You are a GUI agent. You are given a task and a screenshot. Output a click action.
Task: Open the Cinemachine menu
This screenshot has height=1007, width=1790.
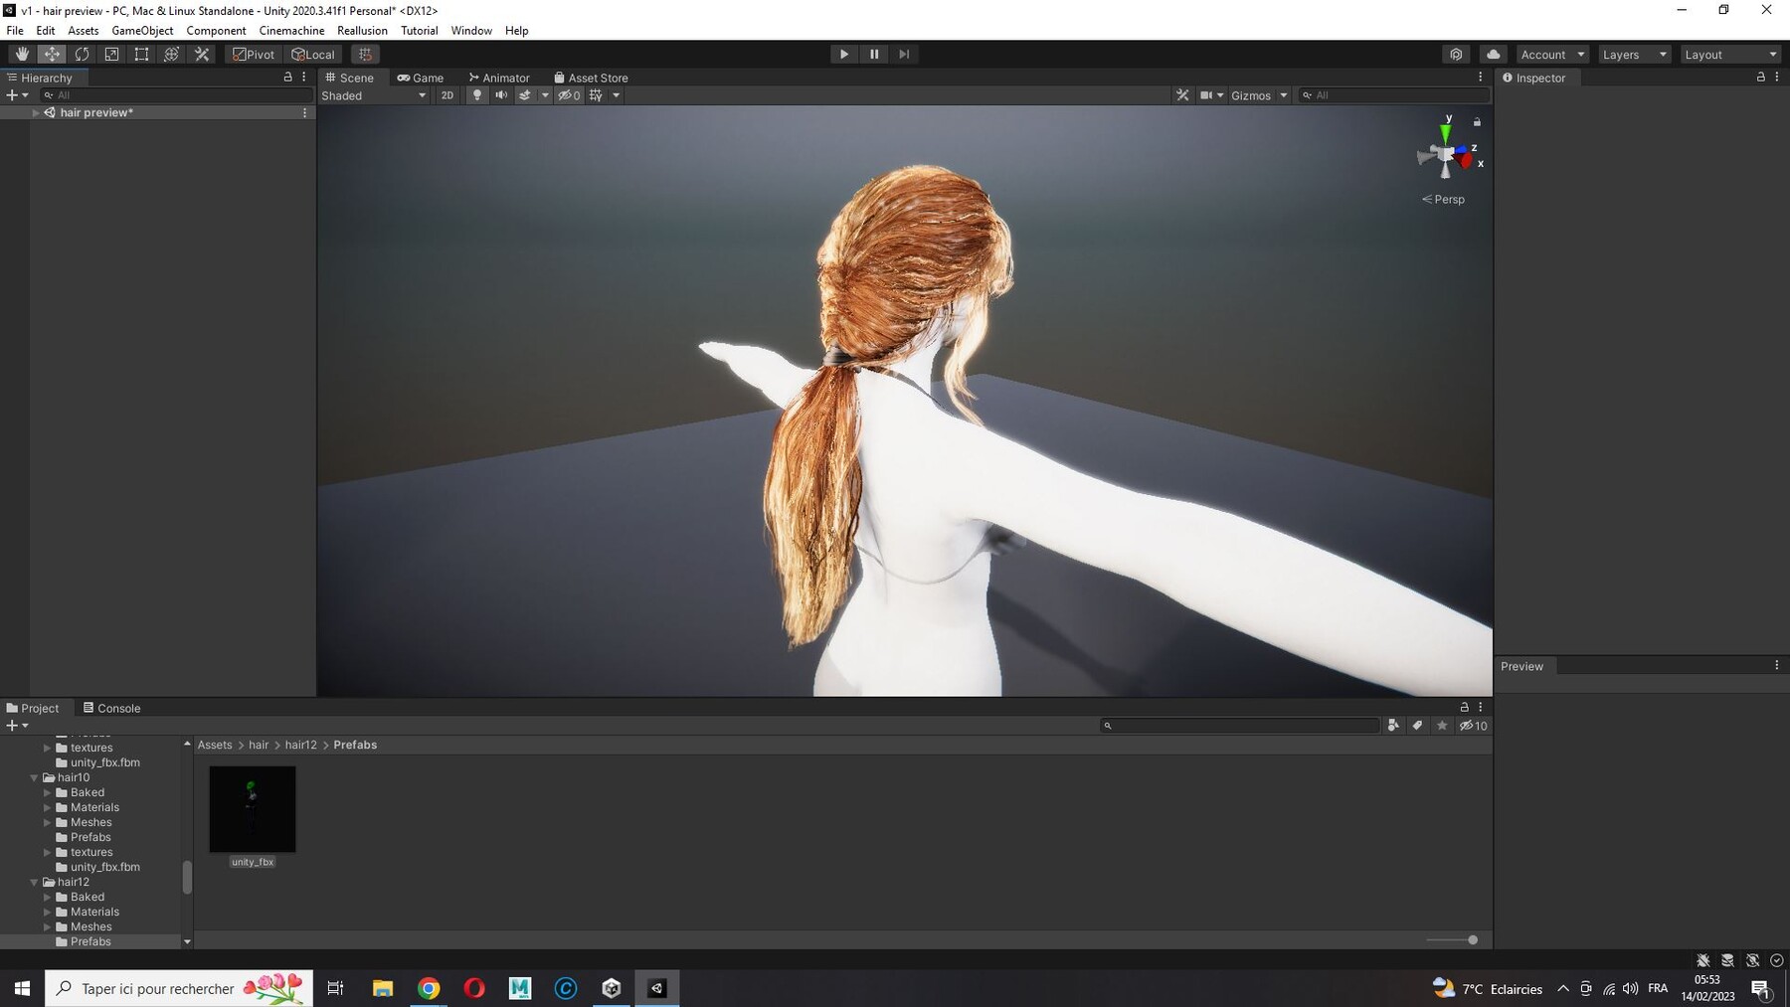[291, 31]
